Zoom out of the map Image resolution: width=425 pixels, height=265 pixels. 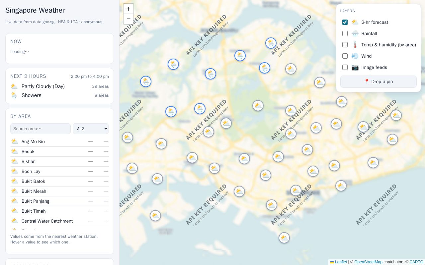click(x=128, y=19)
